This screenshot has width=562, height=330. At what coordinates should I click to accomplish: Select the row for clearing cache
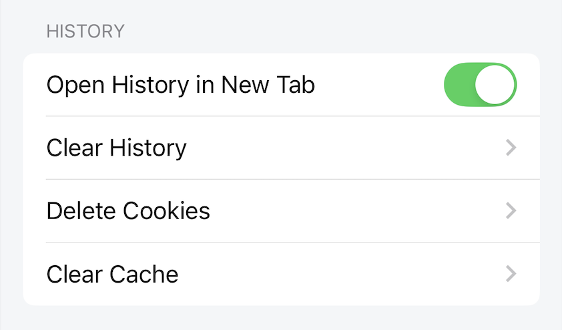click(280, 274)
